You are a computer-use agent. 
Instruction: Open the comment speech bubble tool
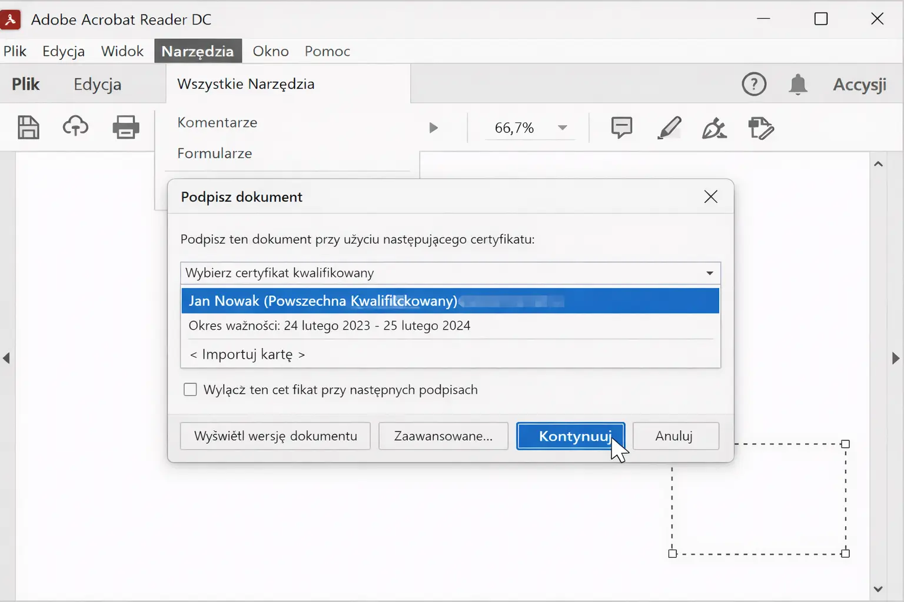pos(621,128)
